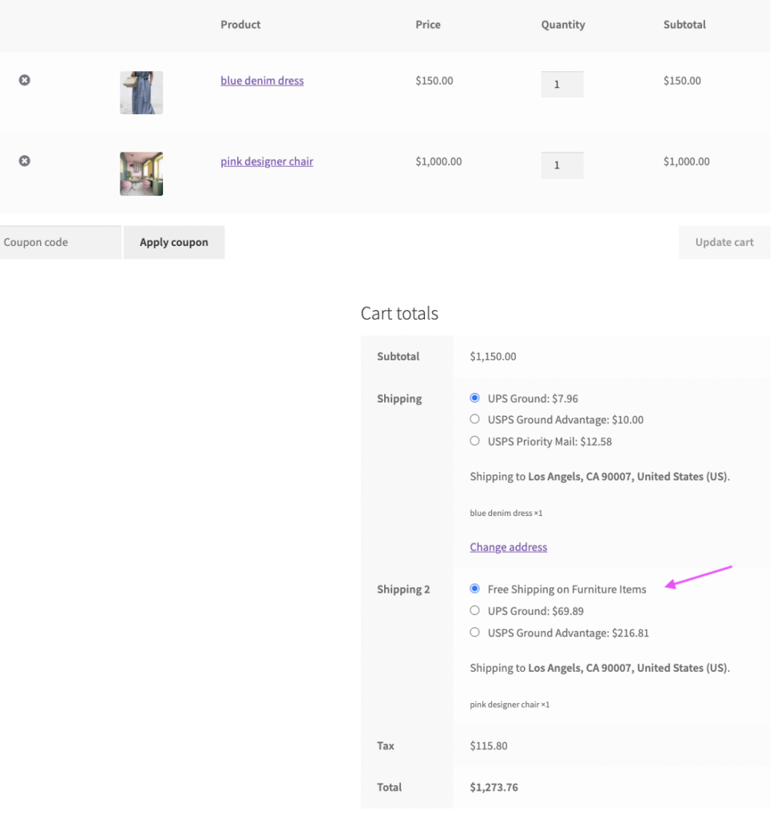Image resolution: width=777 pixels, height=818 pixels.
Task: Choose UPS Ground $69.89 for Shipping 2
Action: (475, 611)
